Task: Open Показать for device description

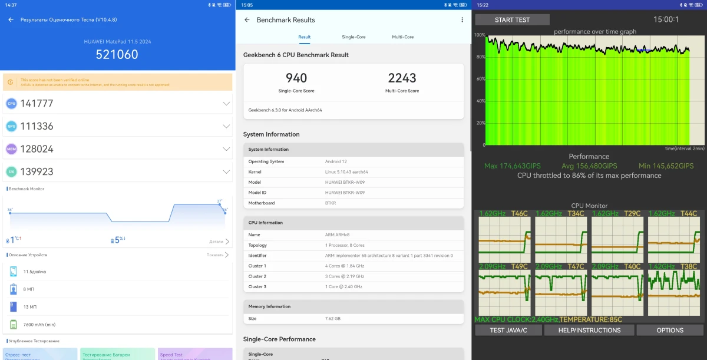Action: [x=217, y=255]
